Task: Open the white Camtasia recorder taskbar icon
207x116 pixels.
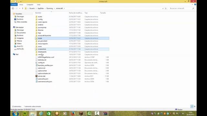Action: [x=97, y=113]
